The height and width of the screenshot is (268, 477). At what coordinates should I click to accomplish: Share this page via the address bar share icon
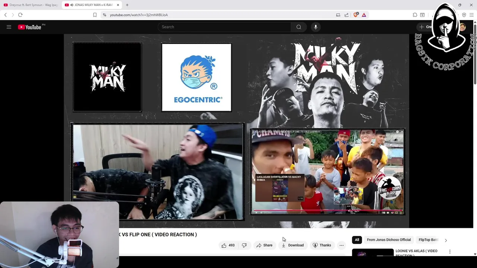click(x=347, y=15)
